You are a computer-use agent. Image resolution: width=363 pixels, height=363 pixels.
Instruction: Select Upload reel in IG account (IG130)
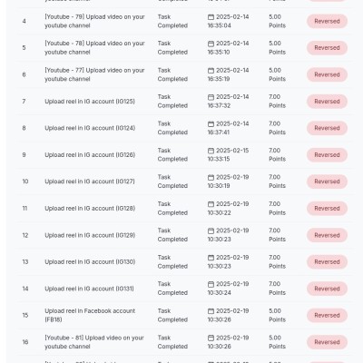90,262
